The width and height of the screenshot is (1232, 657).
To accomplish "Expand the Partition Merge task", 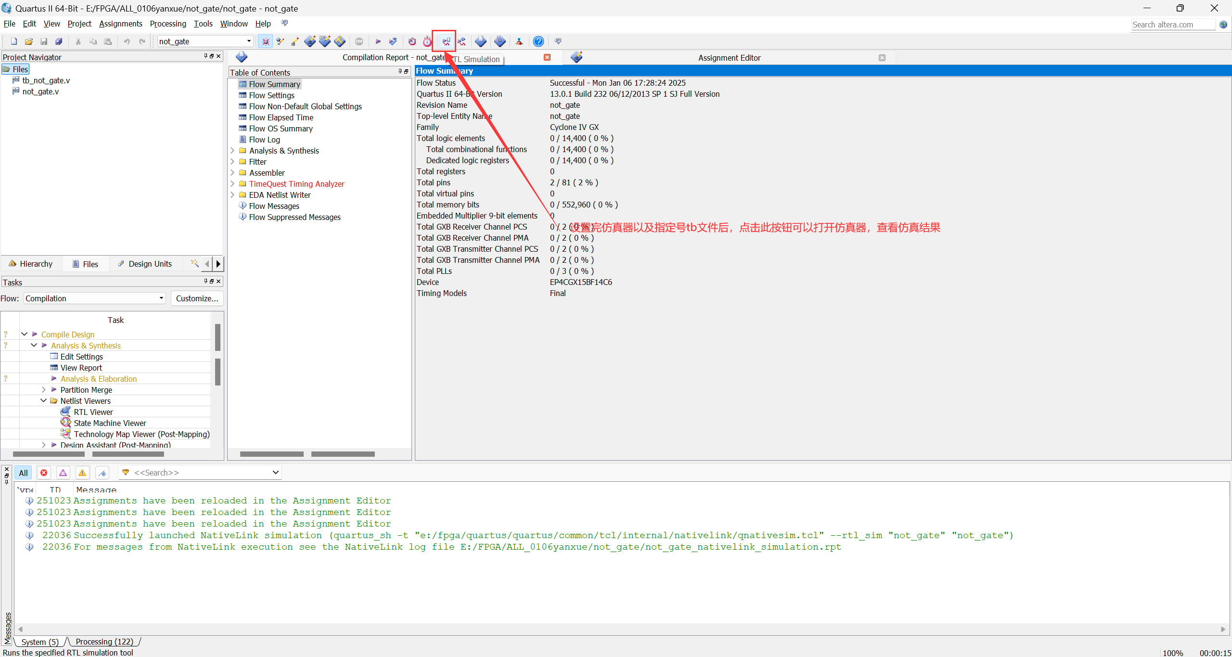I will pyautogui.click(x=43, y=390).
